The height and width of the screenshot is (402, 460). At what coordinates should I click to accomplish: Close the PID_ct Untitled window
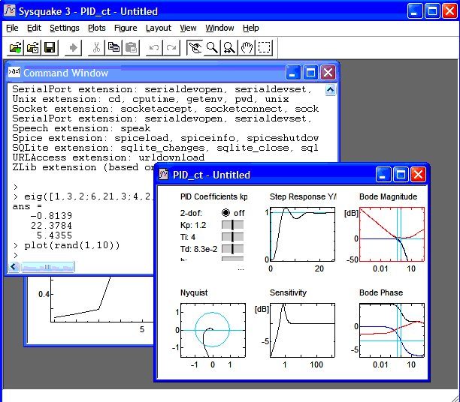pyautogui.click(x=418, y=175)
